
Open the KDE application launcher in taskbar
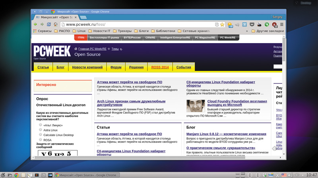pos(3,175)
